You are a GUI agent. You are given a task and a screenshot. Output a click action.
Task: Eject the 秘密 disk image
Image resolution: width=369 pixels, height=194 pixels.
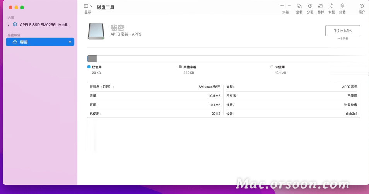pyautogui.click(x=70, y=42)
